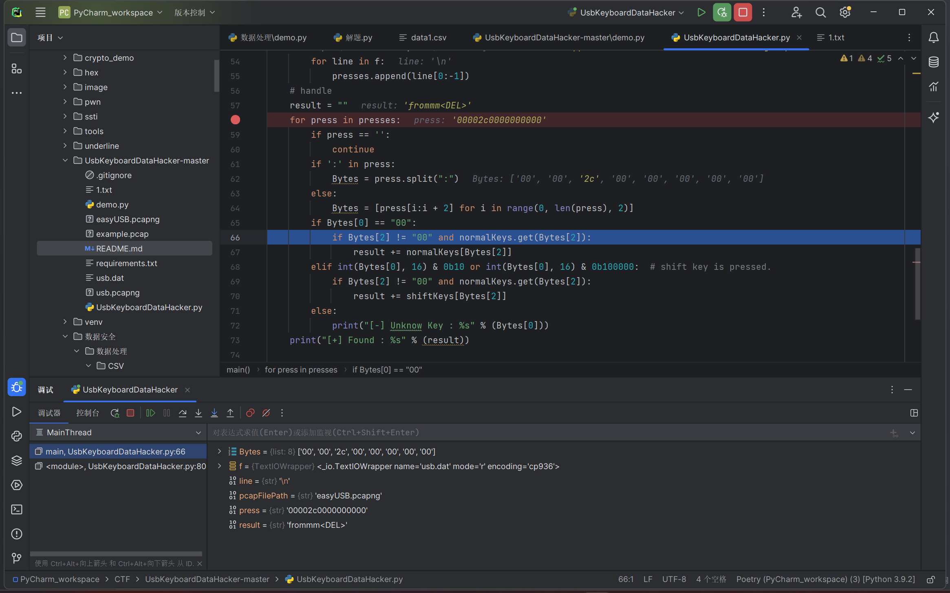This screenshot has height=593, width=950.
Task: Click Resume Program in debugger toolbar
Action: click(x=150, y=413)
